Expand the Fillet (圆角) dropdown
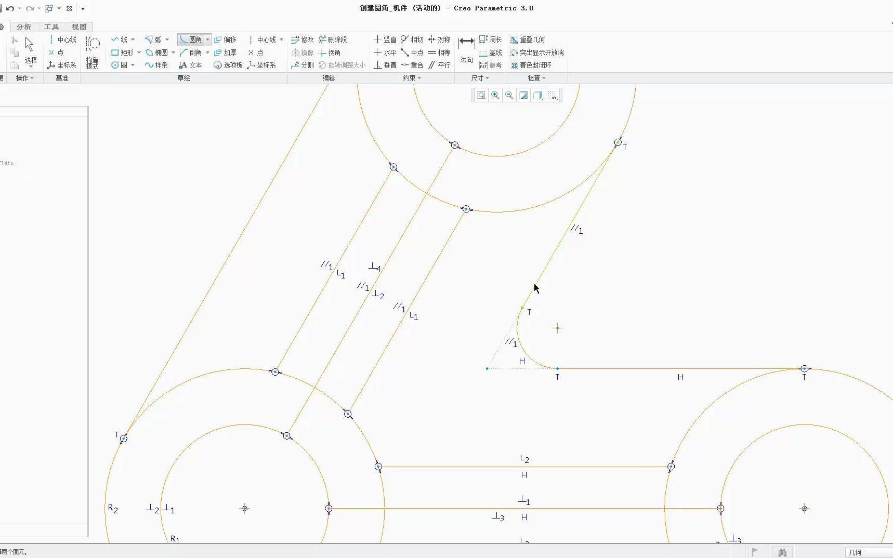The width and height of the screenshot is (893, 558). point(207,39)
